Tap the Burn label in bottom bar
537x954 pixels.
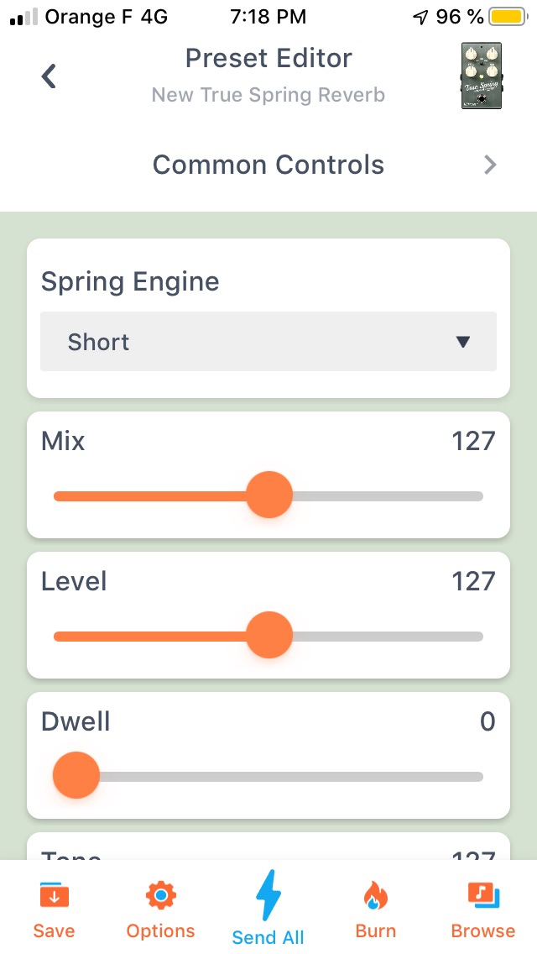click(x=375, y=930)
